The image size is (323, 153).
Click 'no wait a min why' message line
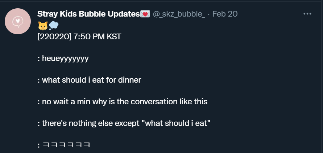click(x=123, y=102)
